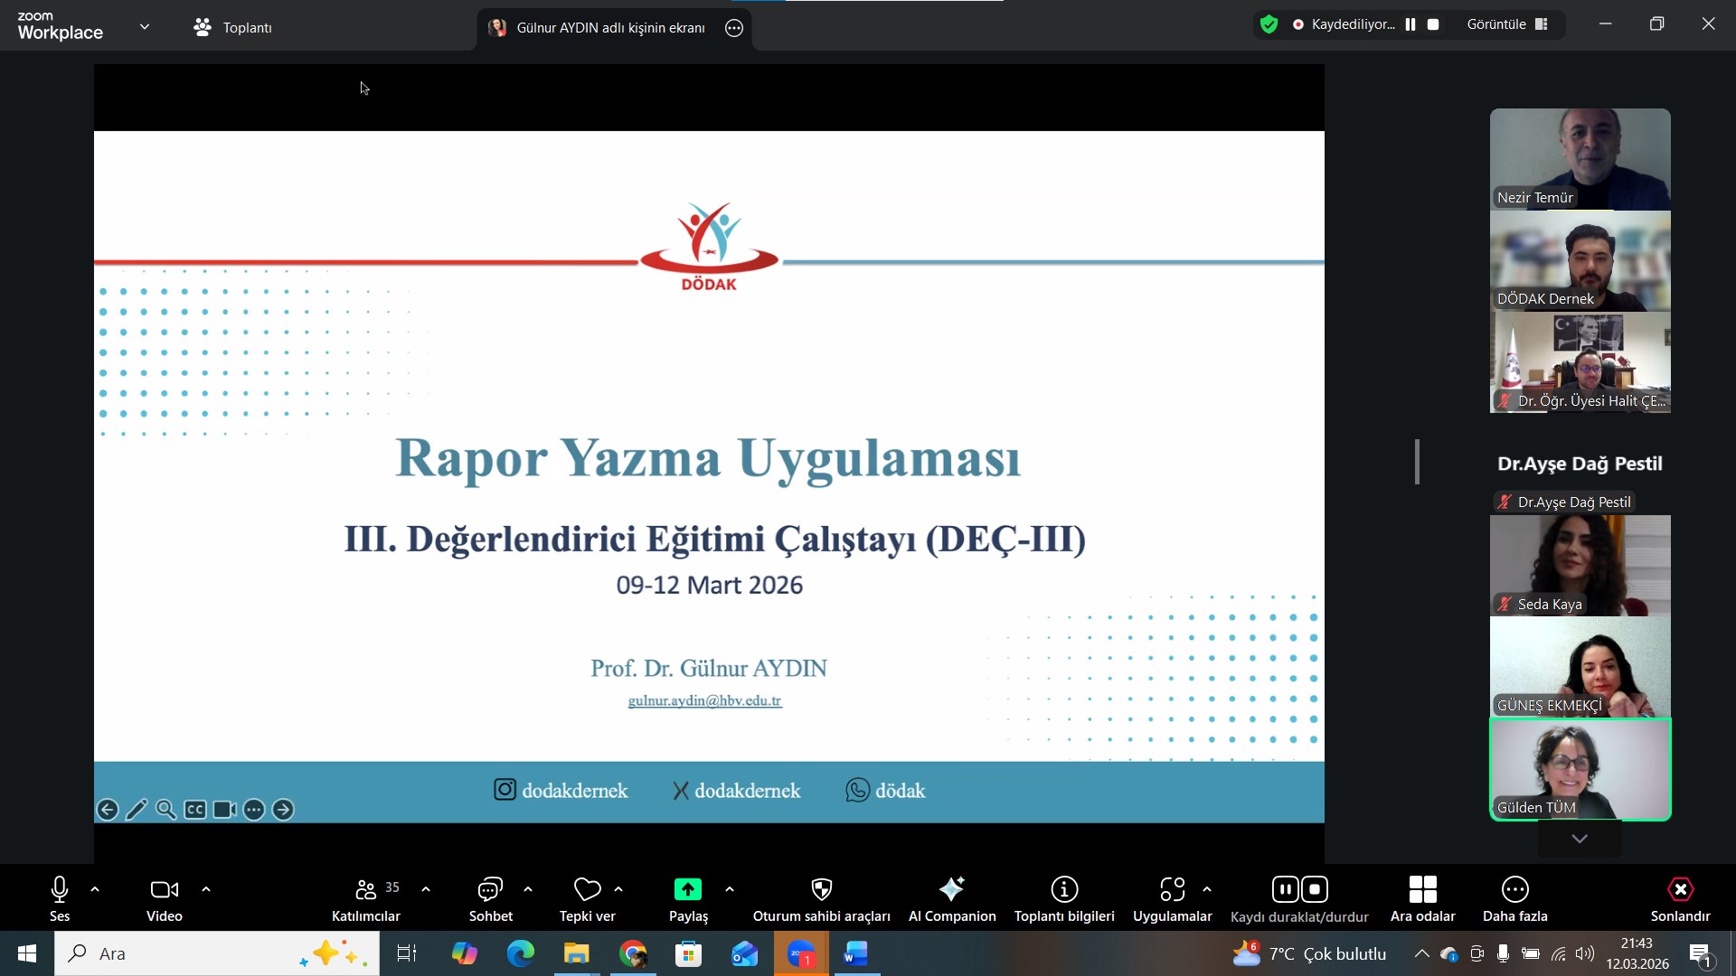This screenshot has width=1736, height=976.
Task: Expand audio options arrow next to Ses
Action: pyautogui.click(x=95, y=889)
